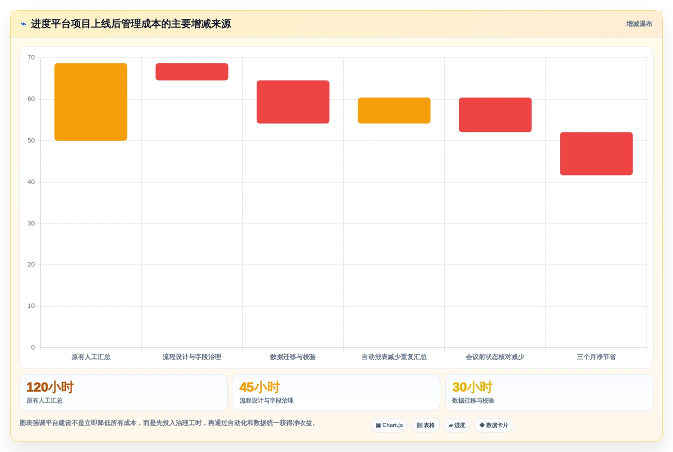
Task: Click the red 流程设计与字段治理 bar
Action: pos(192,71)
